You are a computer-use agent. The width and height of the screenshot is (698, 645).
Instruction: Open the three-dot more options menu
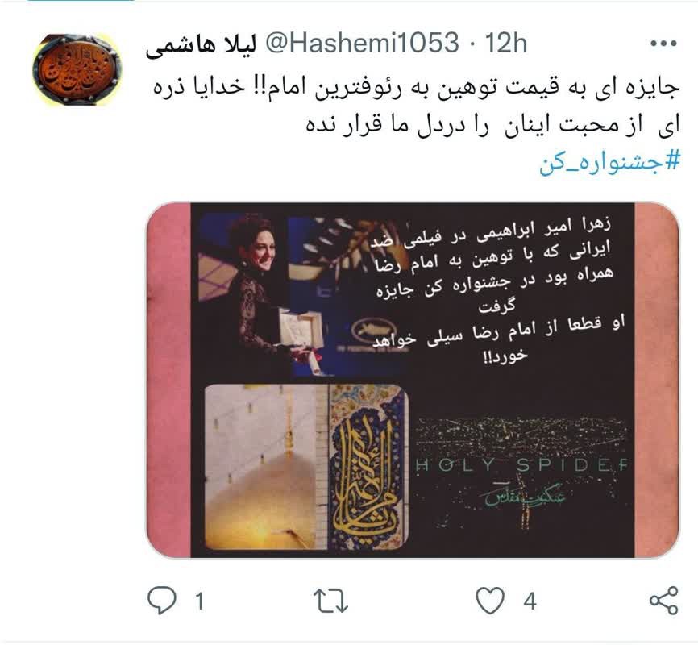pyautogui.click(x=663, y=44)
